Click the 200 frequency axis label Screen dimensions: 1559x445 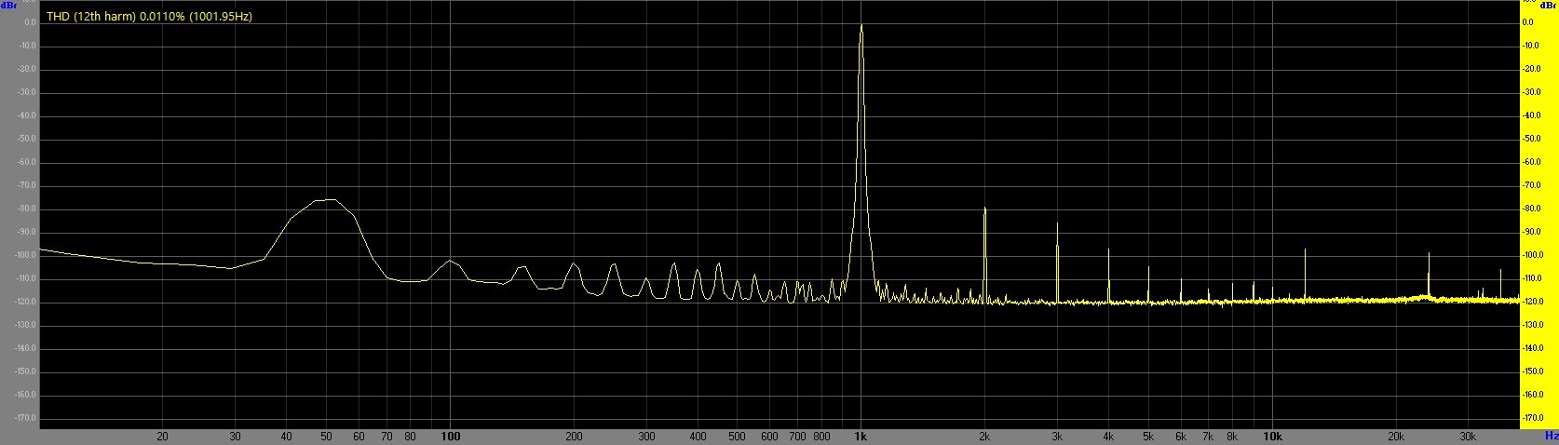(x=575, y=436)
